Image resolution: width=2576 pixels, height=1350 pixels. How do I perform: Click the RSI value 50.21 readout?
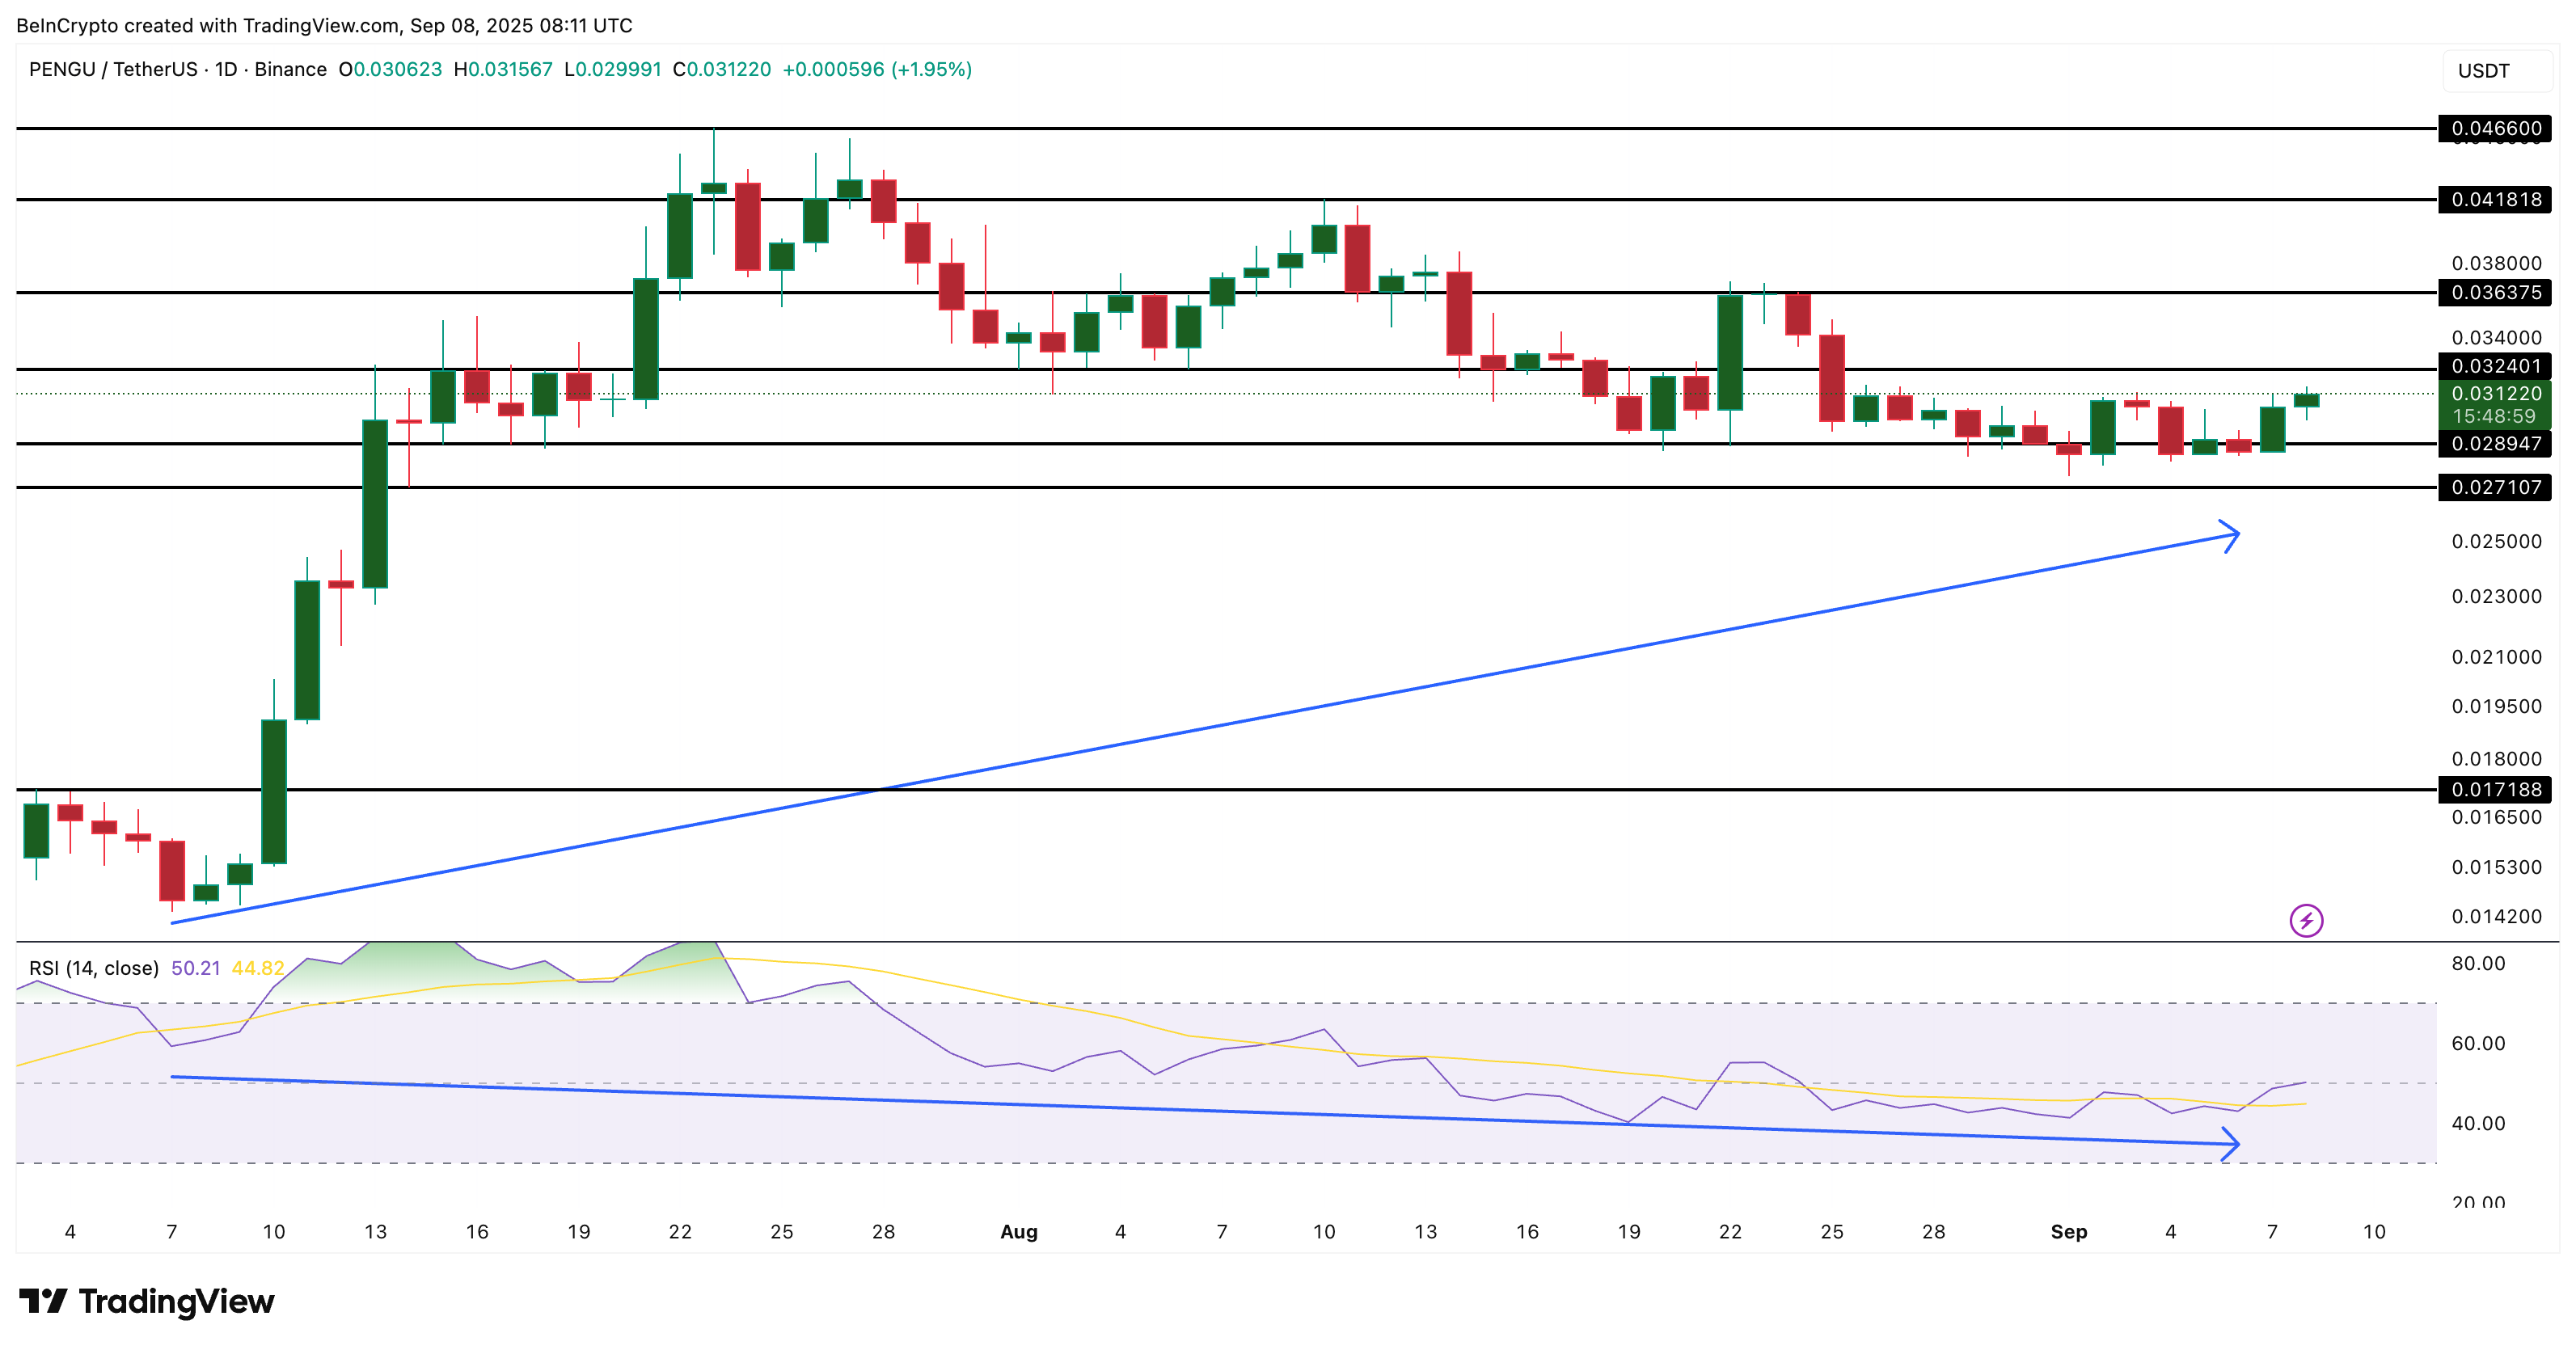pyautogui.click(x=195, y=968)
